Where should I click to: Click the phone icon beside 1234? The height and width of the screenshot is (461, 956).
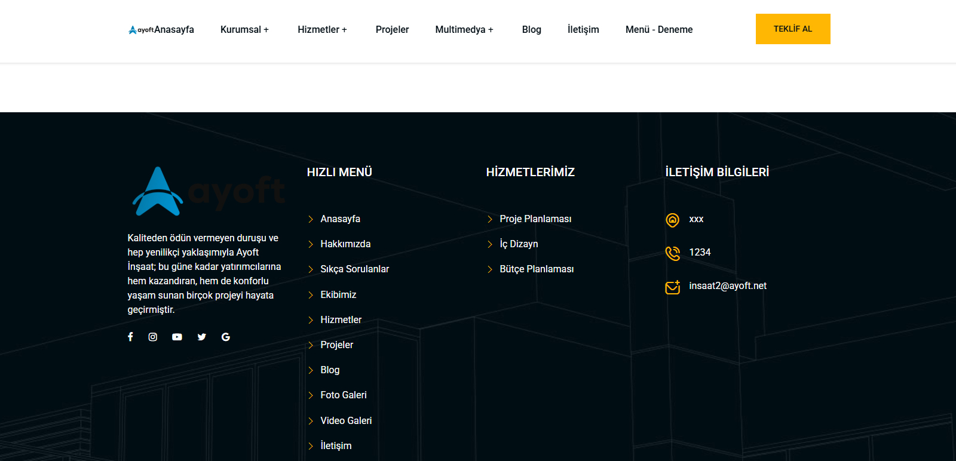672,253
